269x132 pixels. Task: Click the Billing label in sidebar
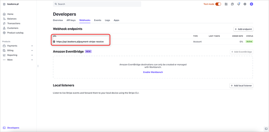coord(10,50)
